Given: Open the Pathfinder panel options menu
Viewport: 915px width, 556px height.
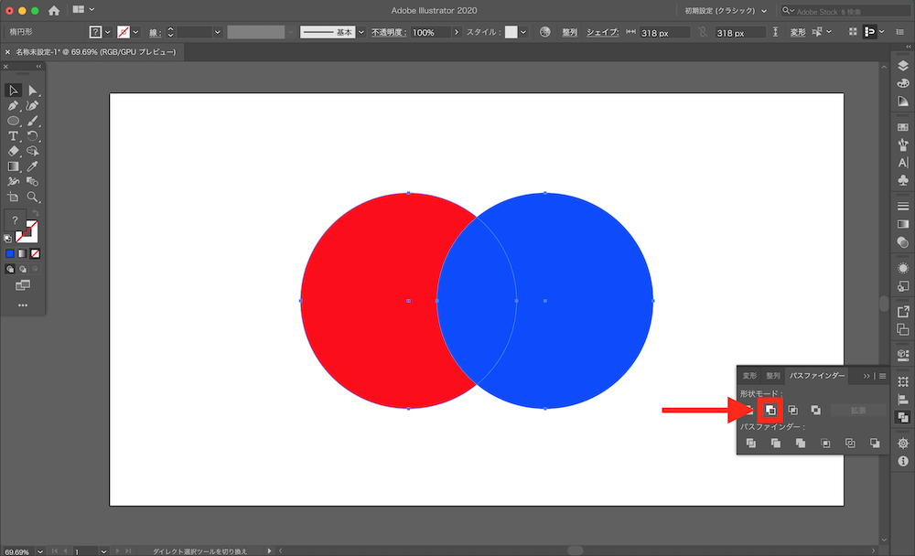Looking at the screenshot, I should click(882, 377).
